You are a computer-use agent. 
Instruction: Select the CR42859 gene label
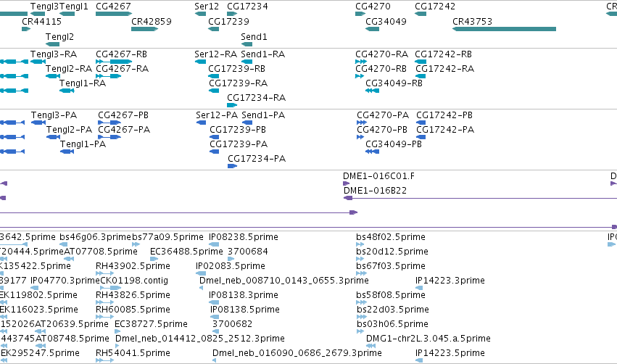tap(152, 22)
